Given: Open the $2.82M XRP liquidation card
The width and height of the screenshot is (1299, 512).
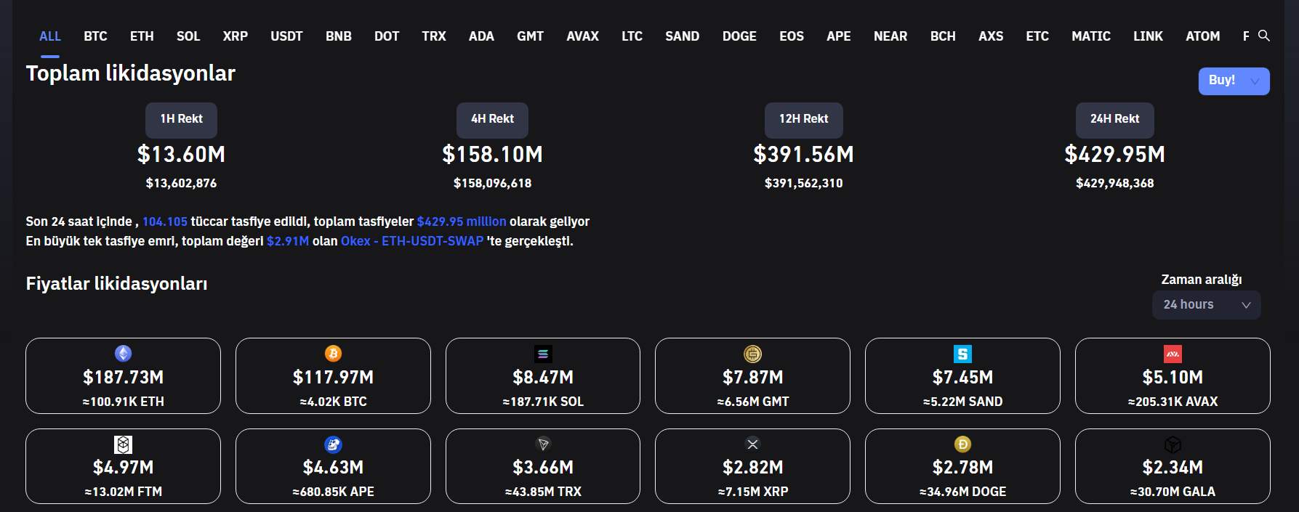Looking at the screenshot, I should coord(752,466).
